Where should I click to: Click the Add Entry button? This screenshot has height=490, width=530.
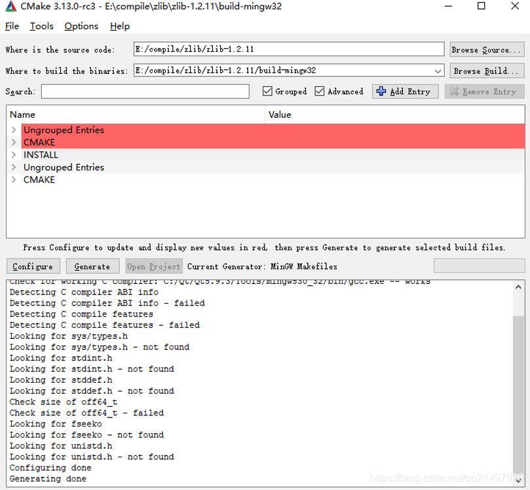(x=406, y=92)
